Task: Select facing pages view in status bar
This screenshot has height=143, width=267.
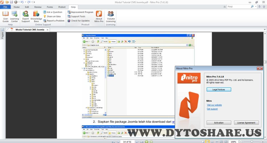Action: pyautogui.click(x=212, y=142)
